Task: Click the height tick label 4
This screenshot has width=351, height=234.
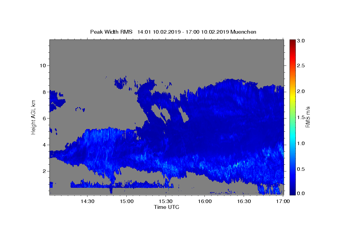Action: [44, 145]
